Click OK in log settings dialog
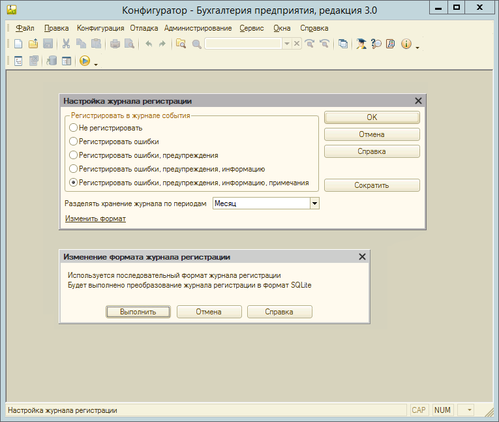Image resolution: width=499 pixels, height=422 pixels. click(372, 117)
